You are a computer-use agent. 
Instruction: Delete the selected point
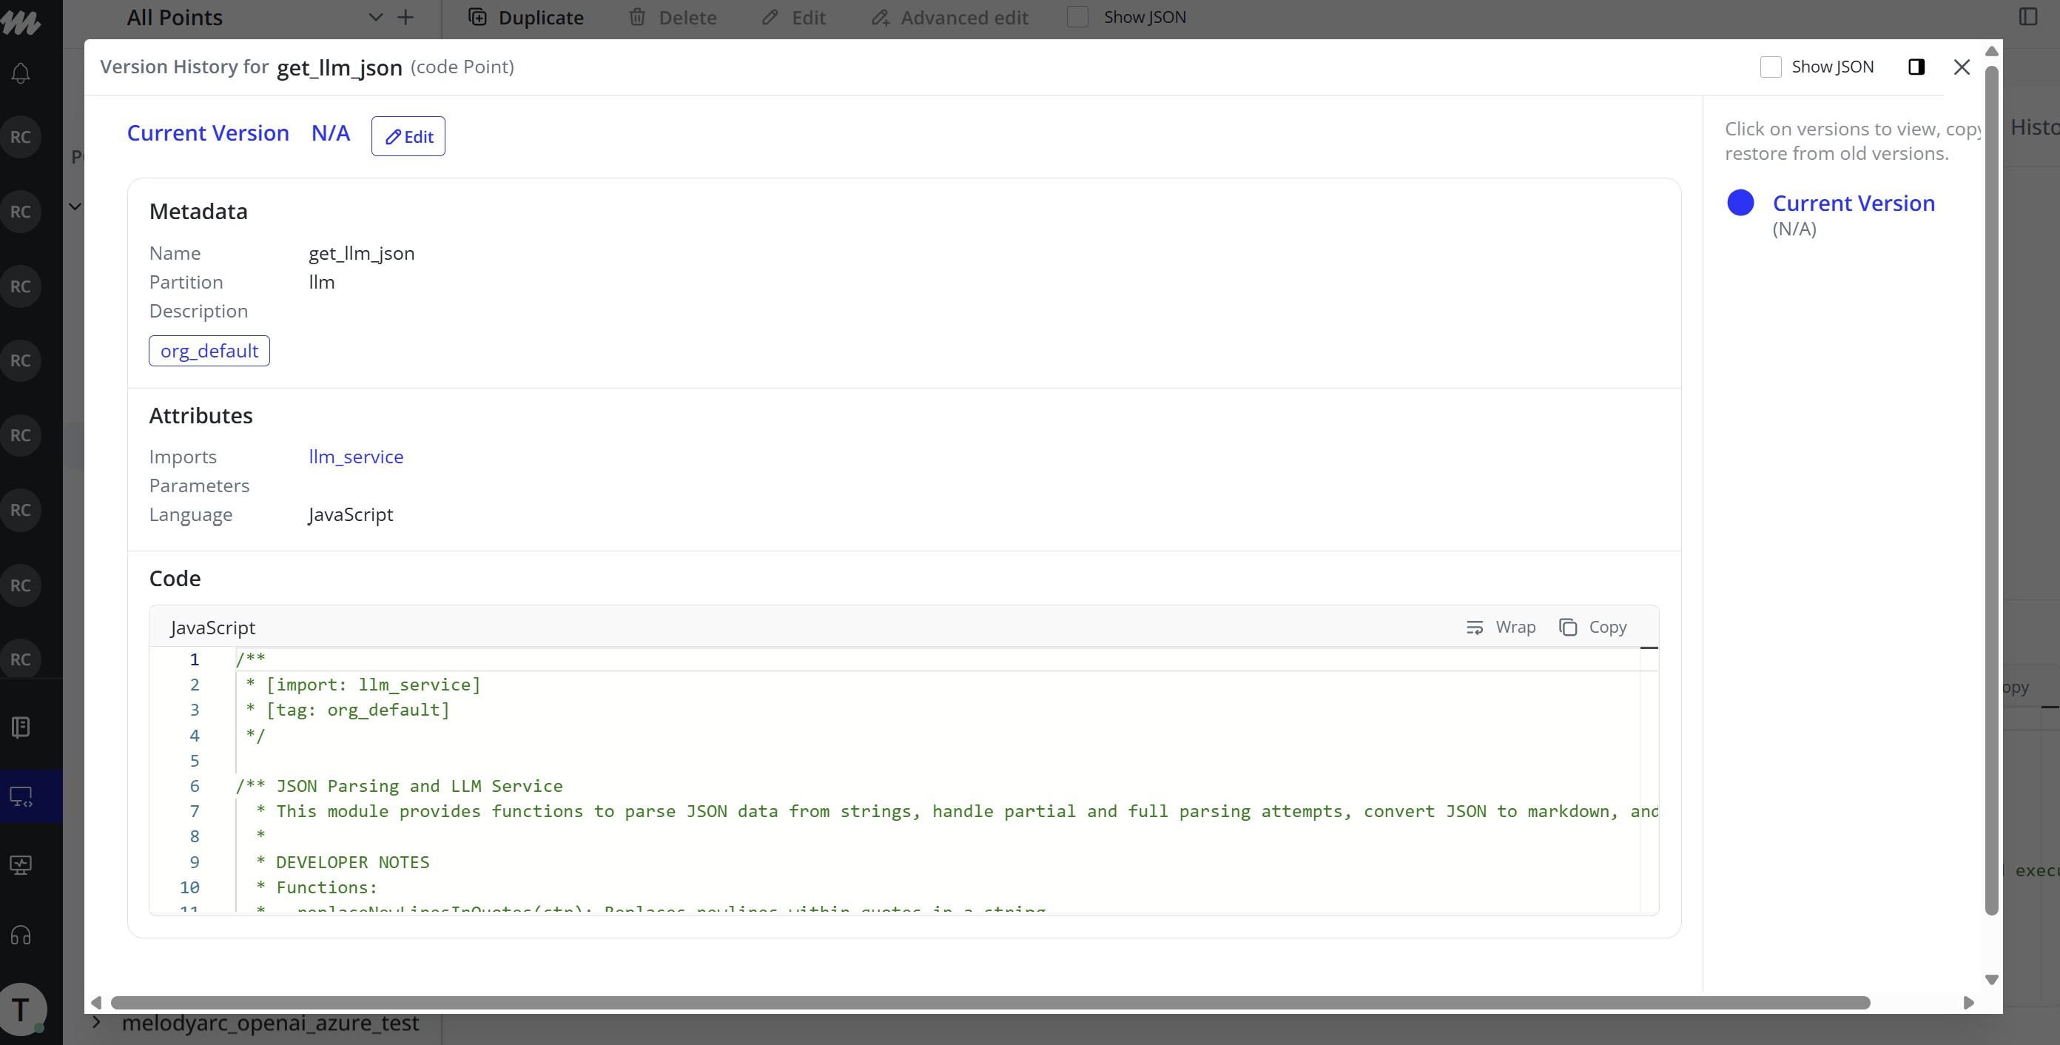point(673,17)
